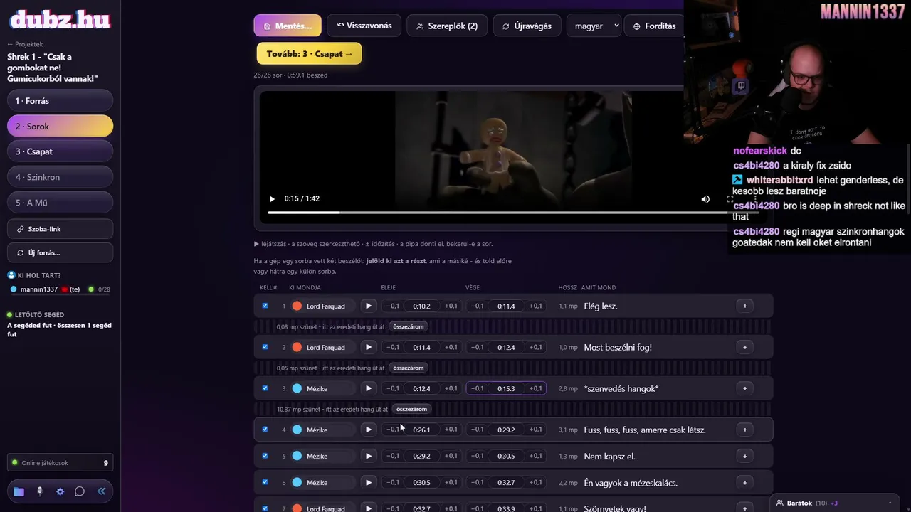Mute the video with the speaker icon
Screen dimensions: 911x512
pos(705,199)
